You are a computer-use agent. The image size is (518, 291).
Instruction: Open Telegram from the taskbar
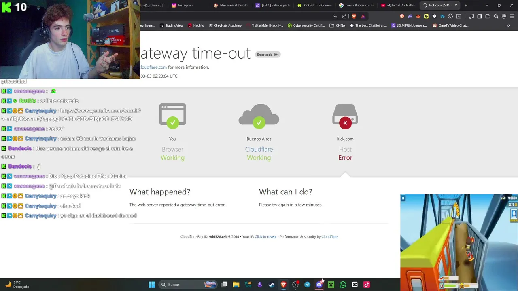click(307, 285)
